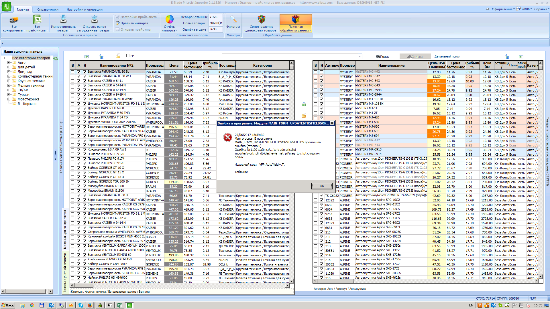The height and width of the screenshot is (309, 550).
Task: Switch to the Справочники ribbon tab
Action: coord(48,9)
